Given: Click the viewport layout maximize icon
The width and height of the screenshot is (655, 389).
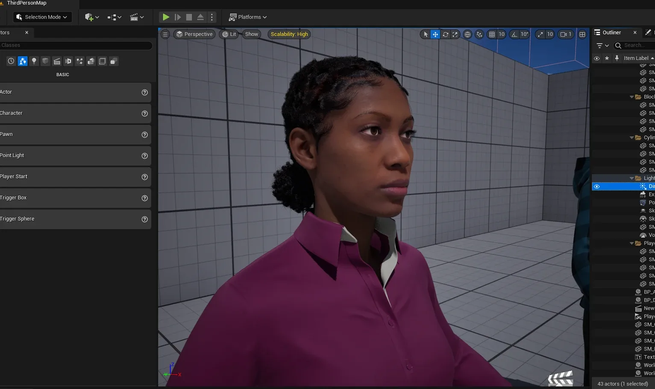Looking at the screenshot, I should pyautogui.click(x=582, y=34).
